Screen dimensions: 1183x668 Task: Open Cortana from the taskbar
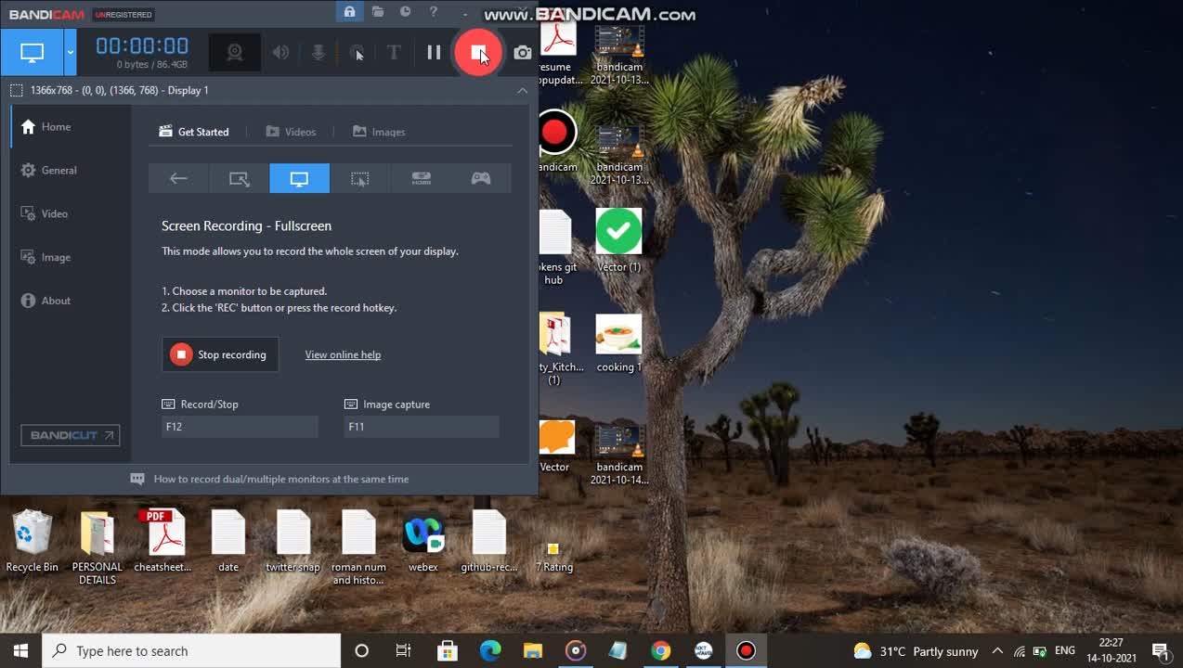362,651
